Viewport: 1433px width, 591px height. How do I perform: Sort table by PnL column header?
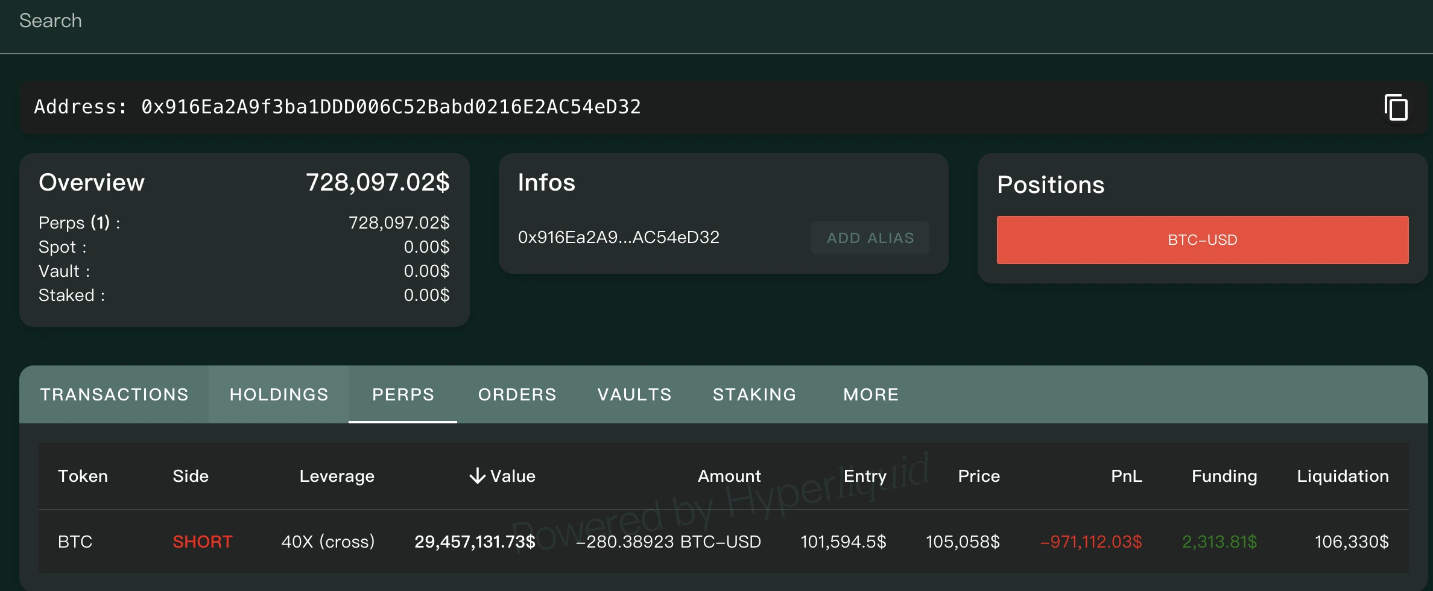point(1126,476)
